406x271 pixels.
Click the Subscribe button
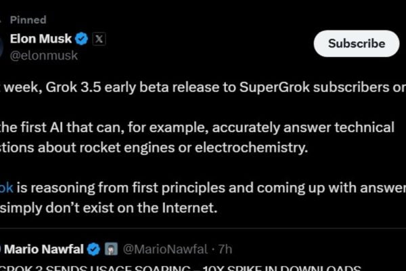coord(357,43)
